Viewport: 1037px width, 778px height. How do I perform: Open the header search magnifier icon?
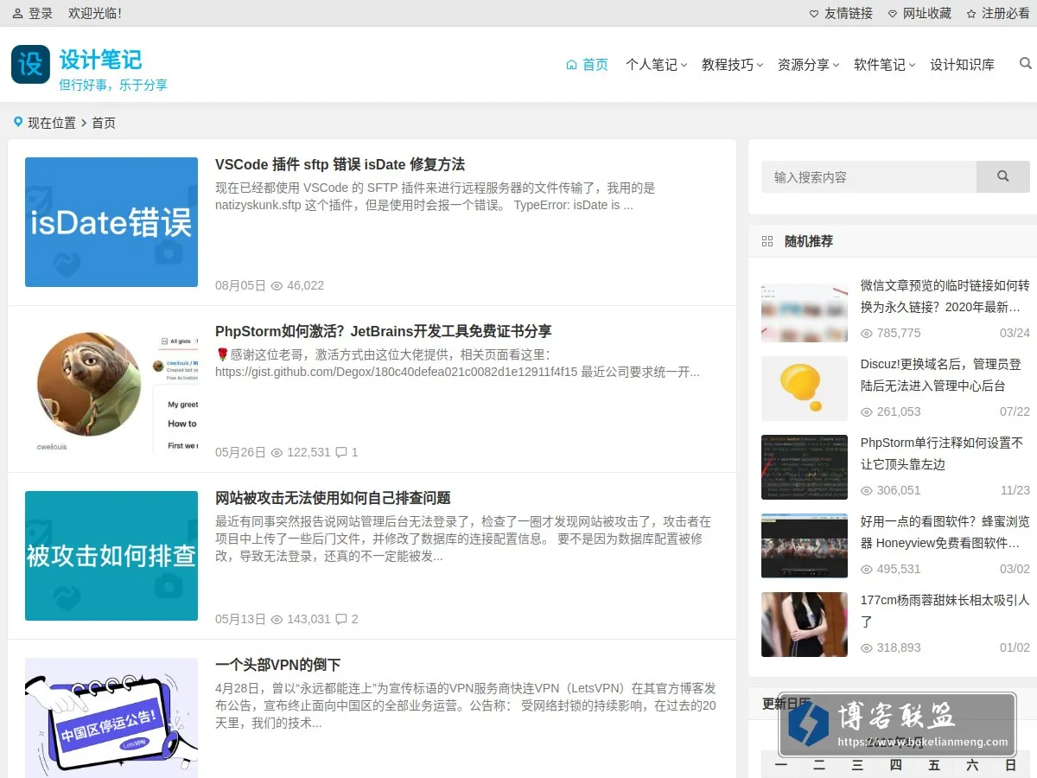pos(1026,63)
